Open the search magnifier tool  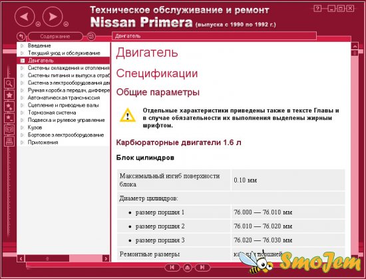pyautogui.click(x=9, y=83)
